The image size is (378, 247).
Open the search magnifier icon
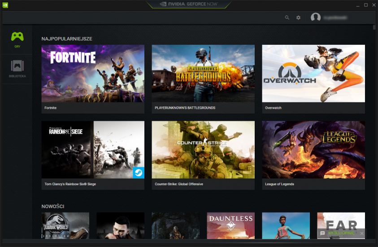click(x=287, y=17)
